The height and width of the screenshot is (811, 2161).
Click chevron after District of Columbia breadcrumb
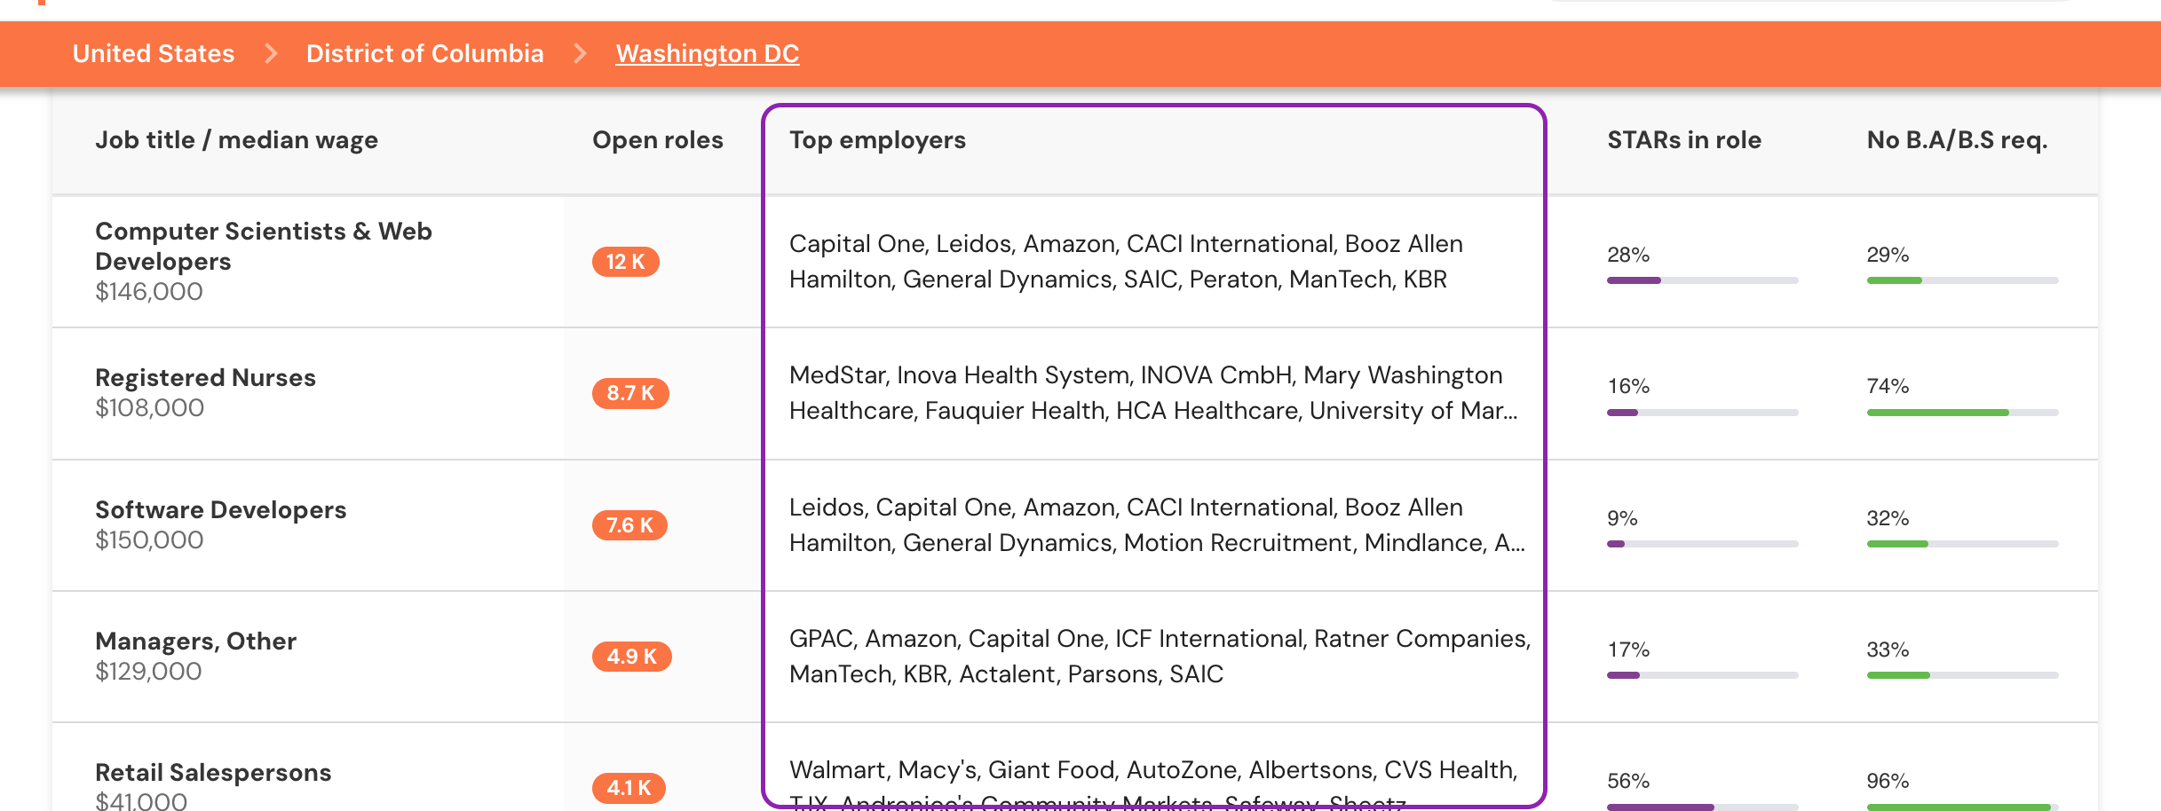pyautogui.click(x=580, y=53)
